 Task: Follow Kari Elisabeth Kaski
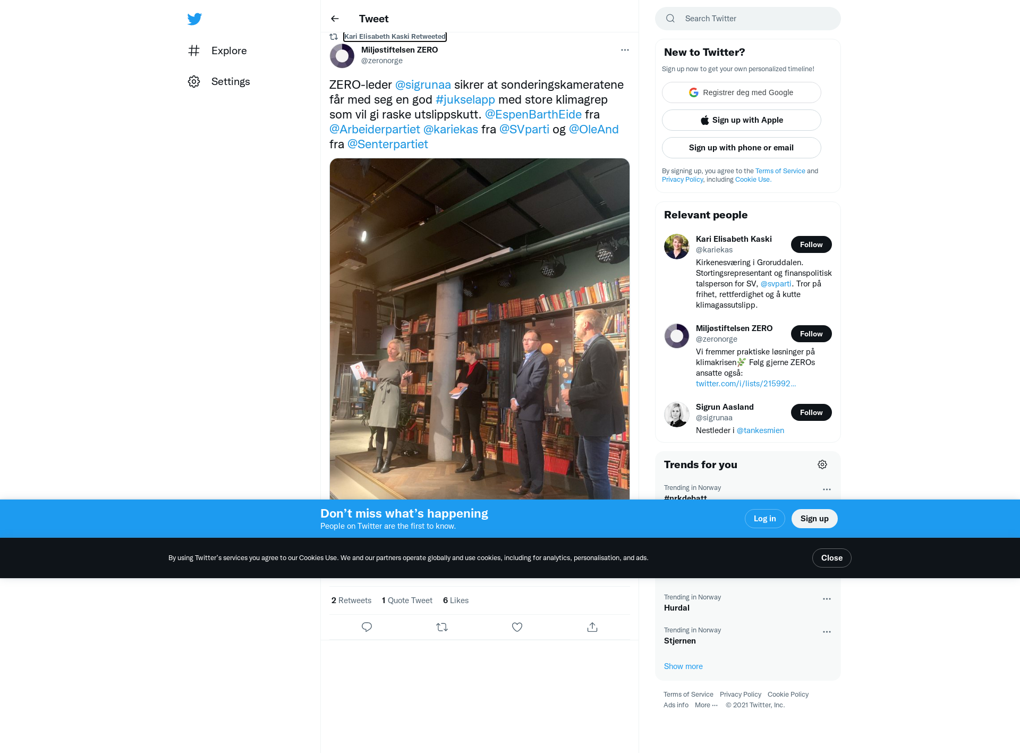pyautogui.click(x=811, y=244)
